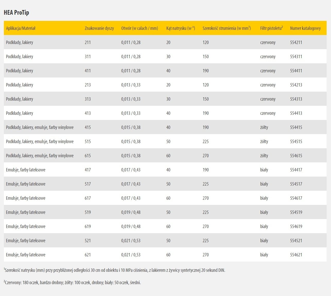The width and height of the screenshot is (331, 296).
Task: Select nozzle marking 413
Action: 88,113
